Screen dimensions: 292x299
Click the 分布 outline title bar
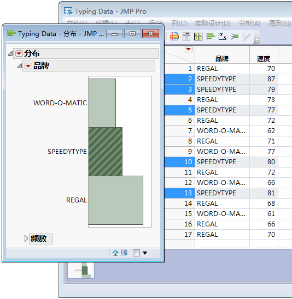pos(86,53)
